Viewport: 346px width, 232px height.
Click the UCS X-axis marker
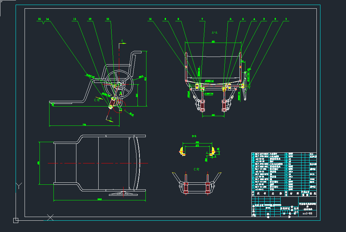point(50,218)
